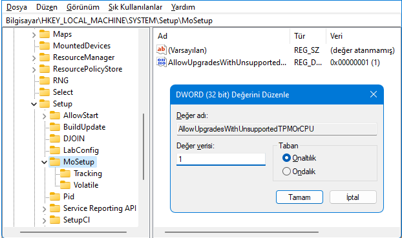Screen dimensions: 402x238
Task: Select the Volatile tree item label
Action: pos(86,185)
